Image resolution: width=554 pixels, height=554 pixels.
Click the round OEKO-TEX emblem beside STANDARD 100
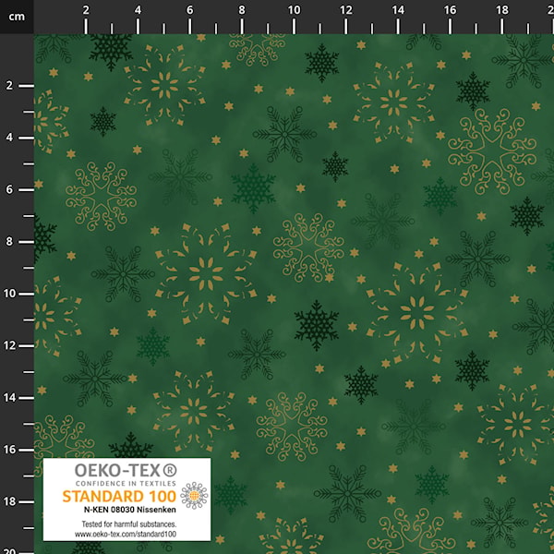(x=194, y=495)
